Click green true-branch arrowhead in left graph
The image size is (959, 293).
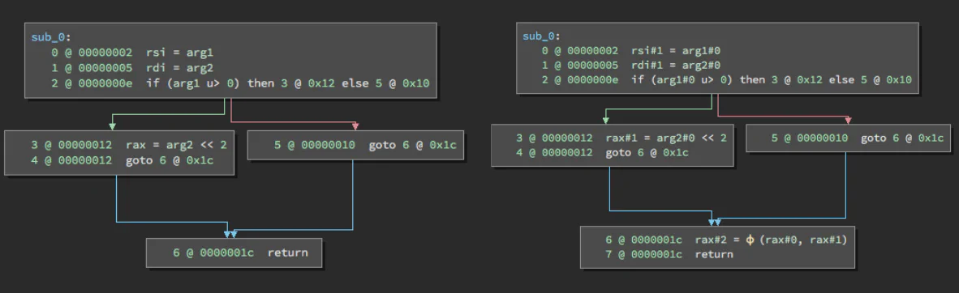pos(113,126)
